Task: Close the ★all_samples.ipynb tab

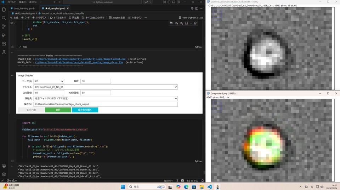Action: 68,8
